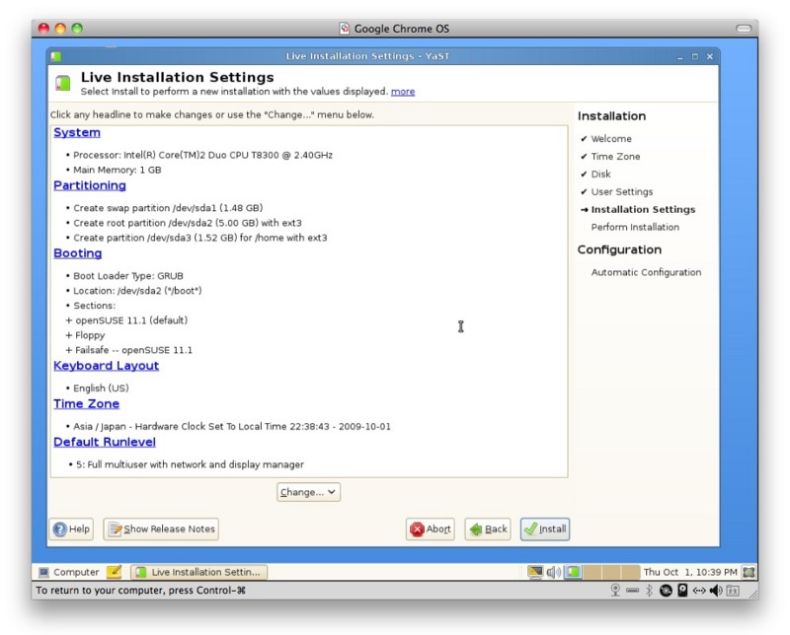The height and width of the screenshot is (635, 790).
Task: Select 'Perform Installation' step in the sidebar
Action: pyautogui.click(x=635, y=227)
